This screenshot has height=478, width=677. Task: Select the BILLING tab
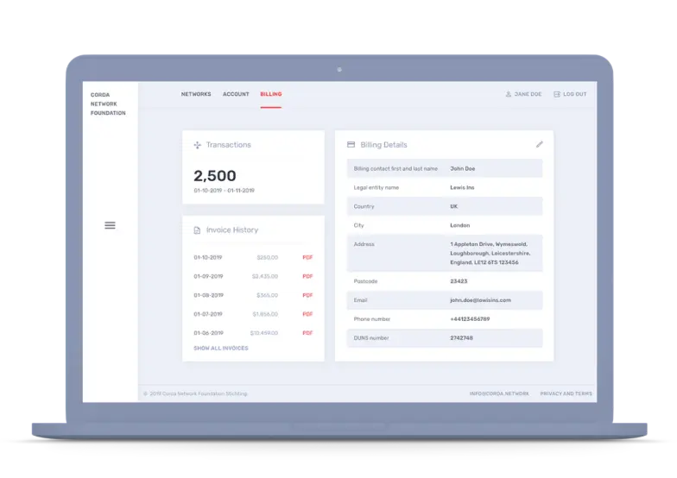point(271,94)
